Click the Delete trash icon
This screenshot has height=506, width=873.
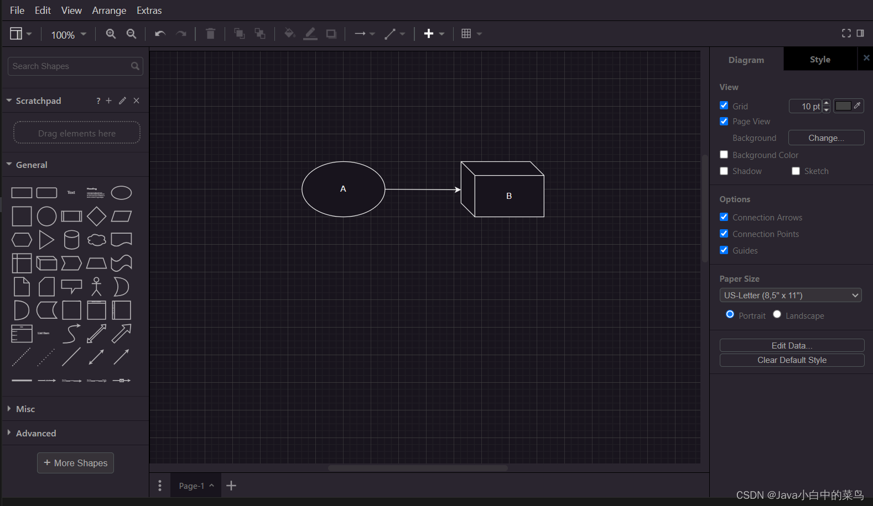pyautogui.click(x=210, y=34)
